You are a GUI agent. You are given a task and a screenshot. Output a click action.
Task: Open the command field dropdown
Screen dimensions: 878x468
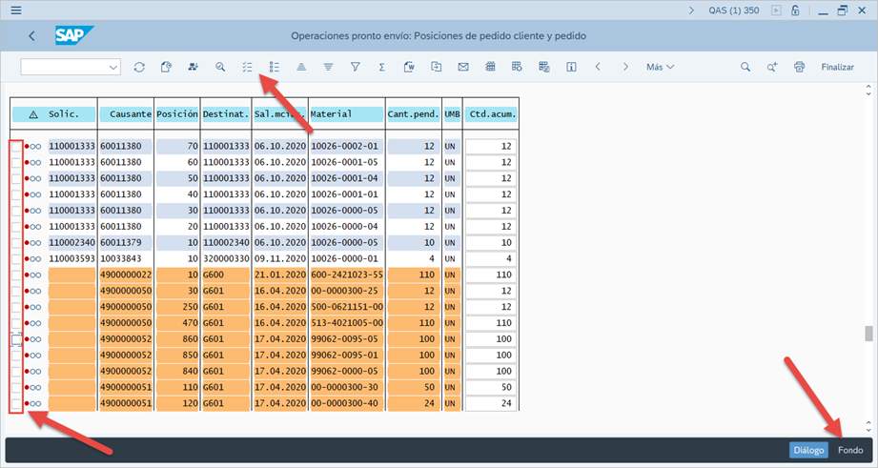114,68
